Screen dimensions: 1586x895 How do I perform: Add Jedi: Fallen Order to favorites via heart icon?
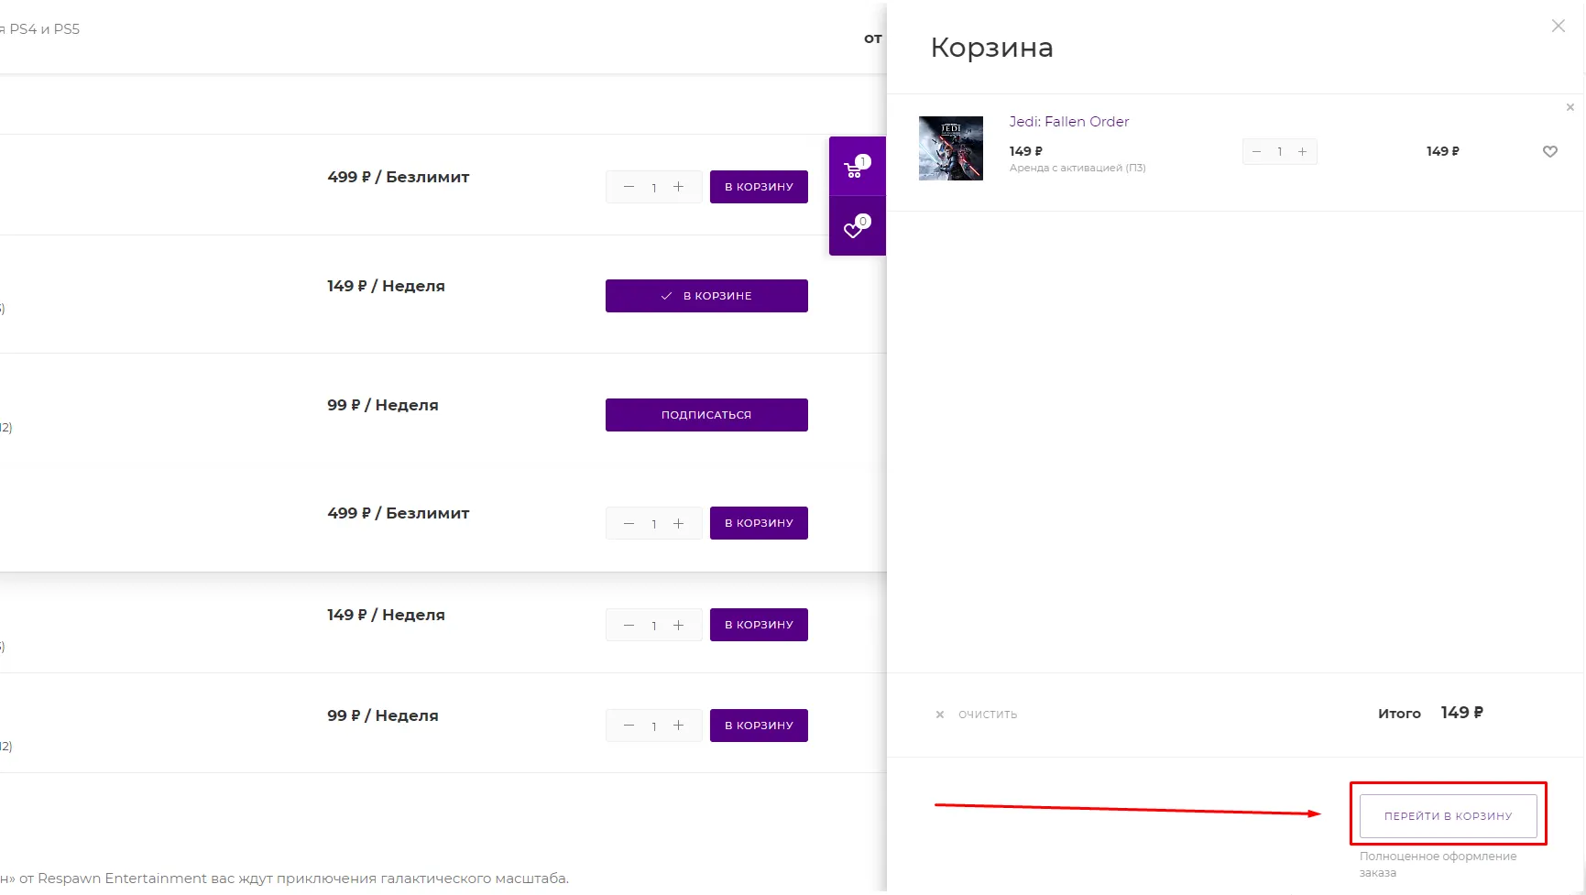pyautogui.click(x=1550, y=151)
